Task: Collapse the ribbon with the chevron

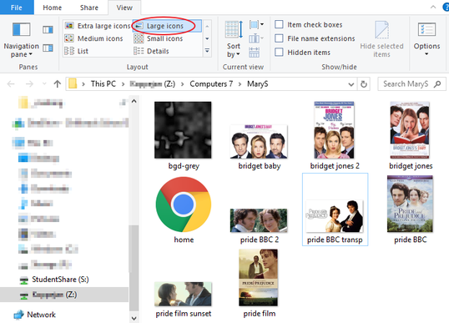Action: (433, 8)
